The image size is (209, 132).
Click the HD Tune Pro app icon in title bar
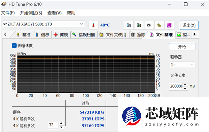[4, 4]
